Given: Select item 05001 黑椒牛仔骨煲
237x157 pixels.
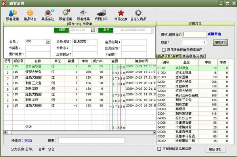Looking at the screenshot, I should [193, 136].
